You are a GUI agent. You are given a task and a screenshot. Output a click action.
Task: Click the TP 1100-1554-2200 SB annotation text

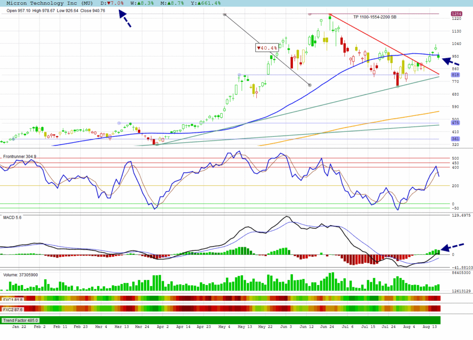point(375,17)
